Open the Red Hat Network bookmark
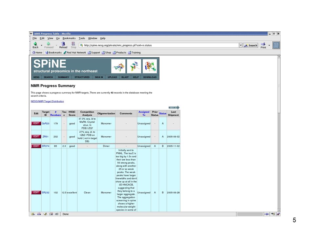315x236 pixels. pyautogui.click(x=74, y=52)
